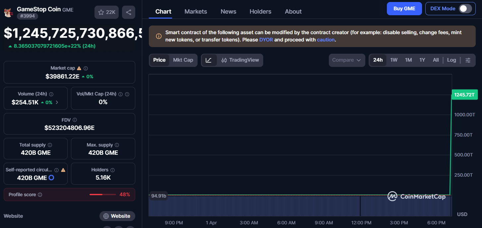Open first Vol/Mkt Cap (24h) info icon

click(121, 94)
